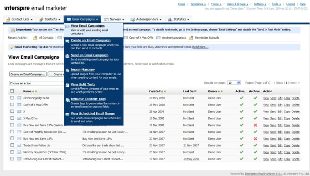Click the View Scheduled Email Queue menu icon

coord(67,114)
